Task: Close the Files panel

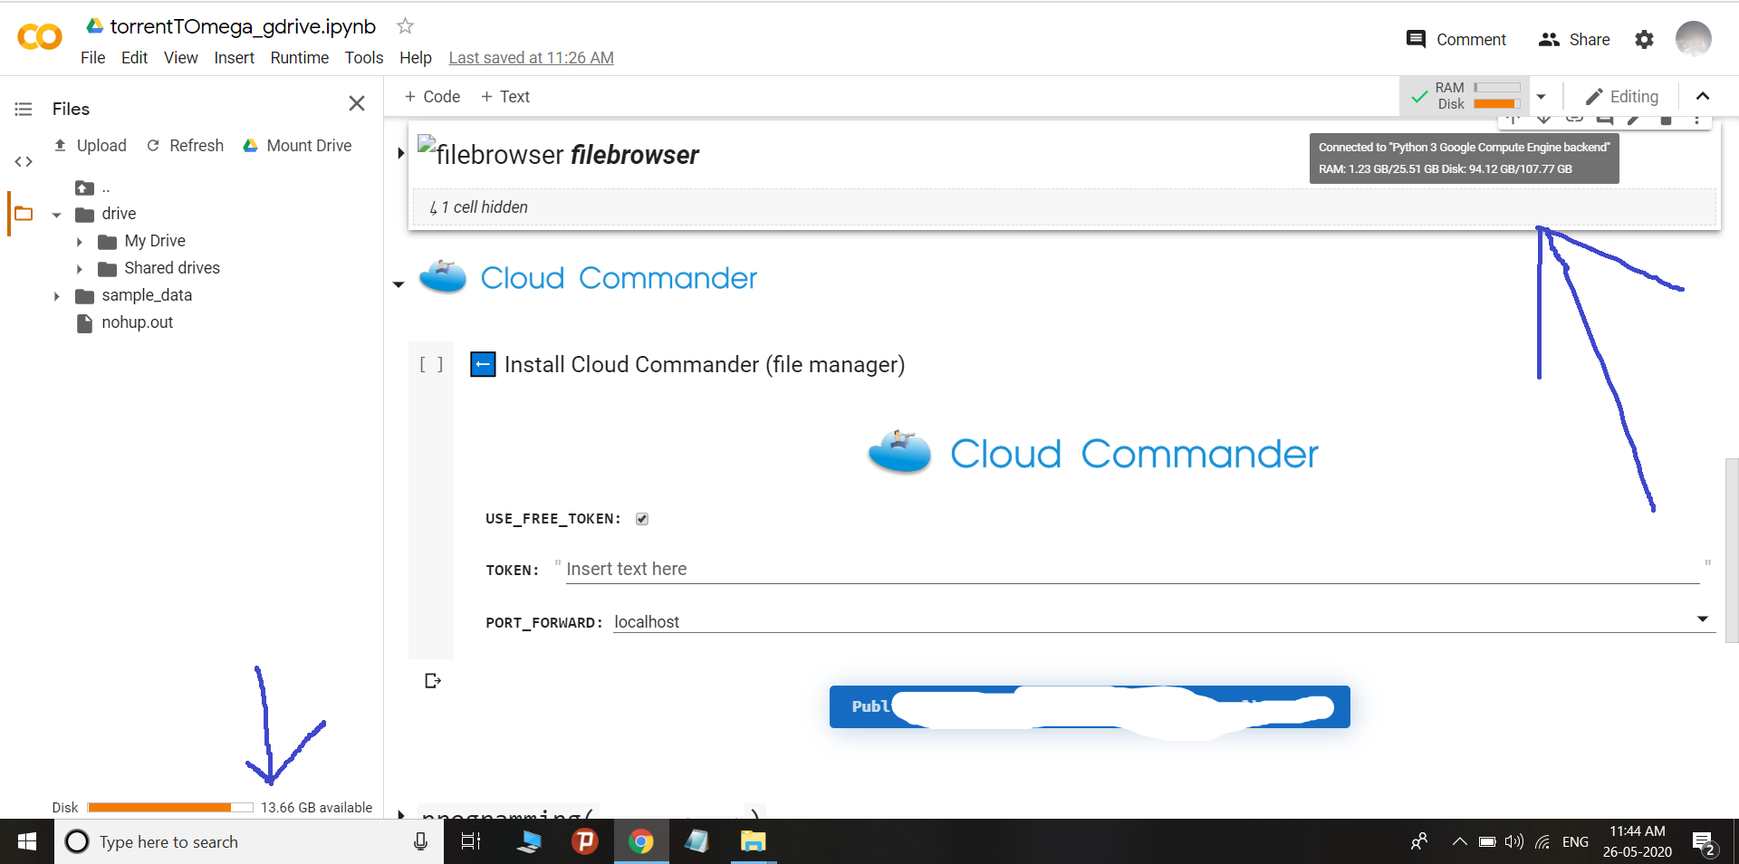Action: [357, 104]
